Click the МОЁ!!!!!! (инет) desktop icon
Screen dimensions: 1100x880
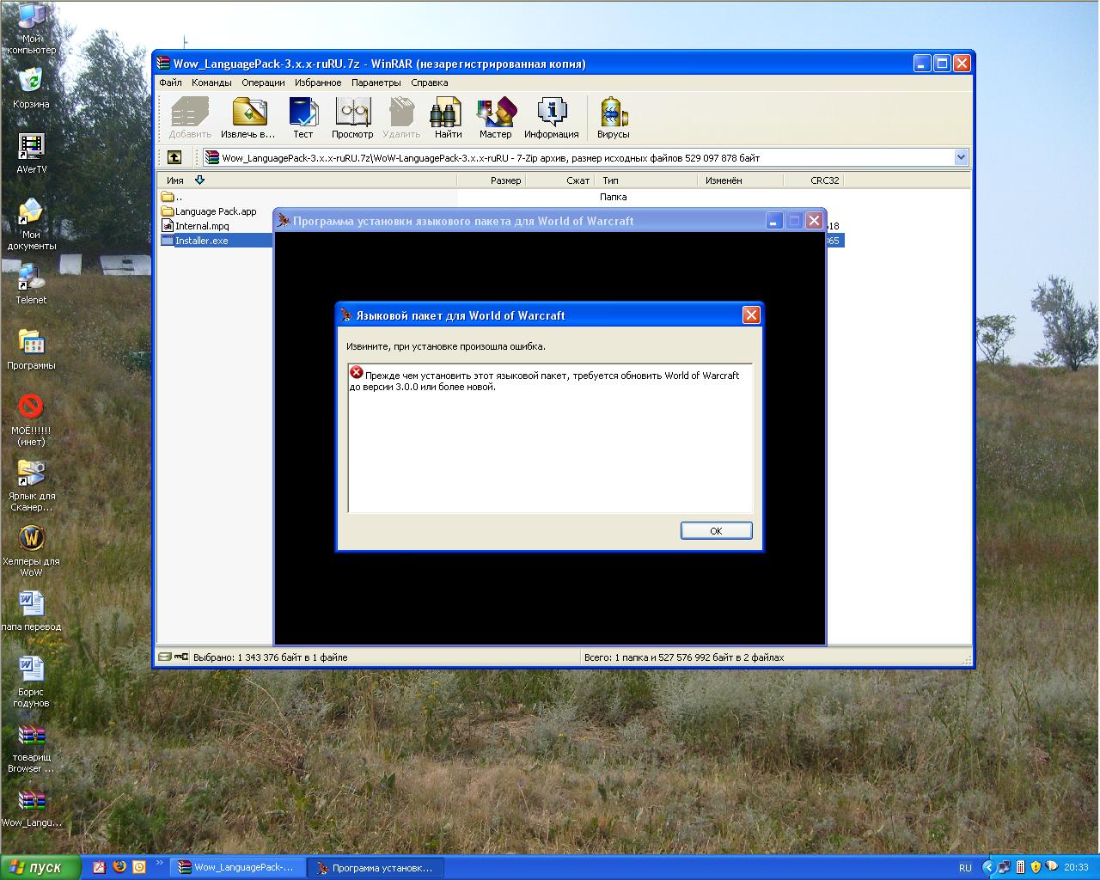pos(32,420)
